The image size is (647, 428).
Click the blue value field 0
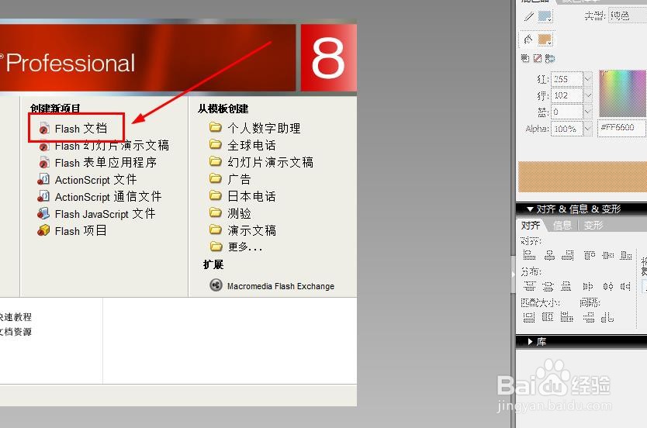pyautogui.click(x=567, y=112)
